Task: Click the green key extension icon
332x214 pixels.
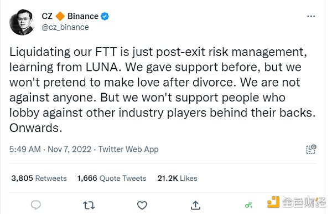Action: point(248,205)
